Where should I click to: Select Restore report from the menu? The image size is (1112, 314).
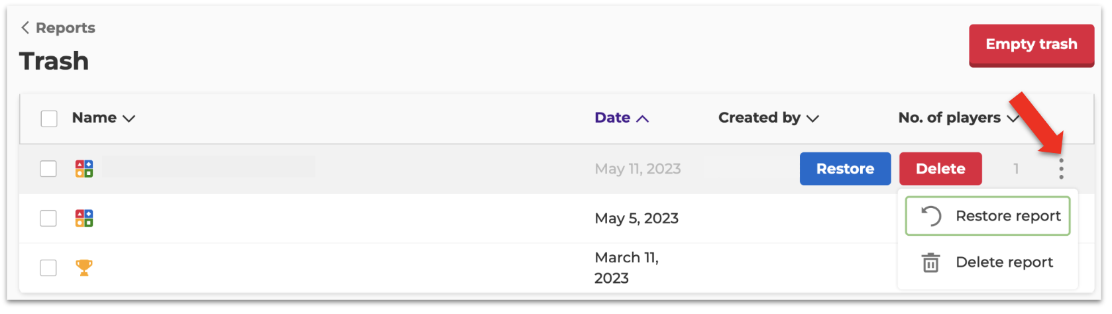click(x=987, y=216)
